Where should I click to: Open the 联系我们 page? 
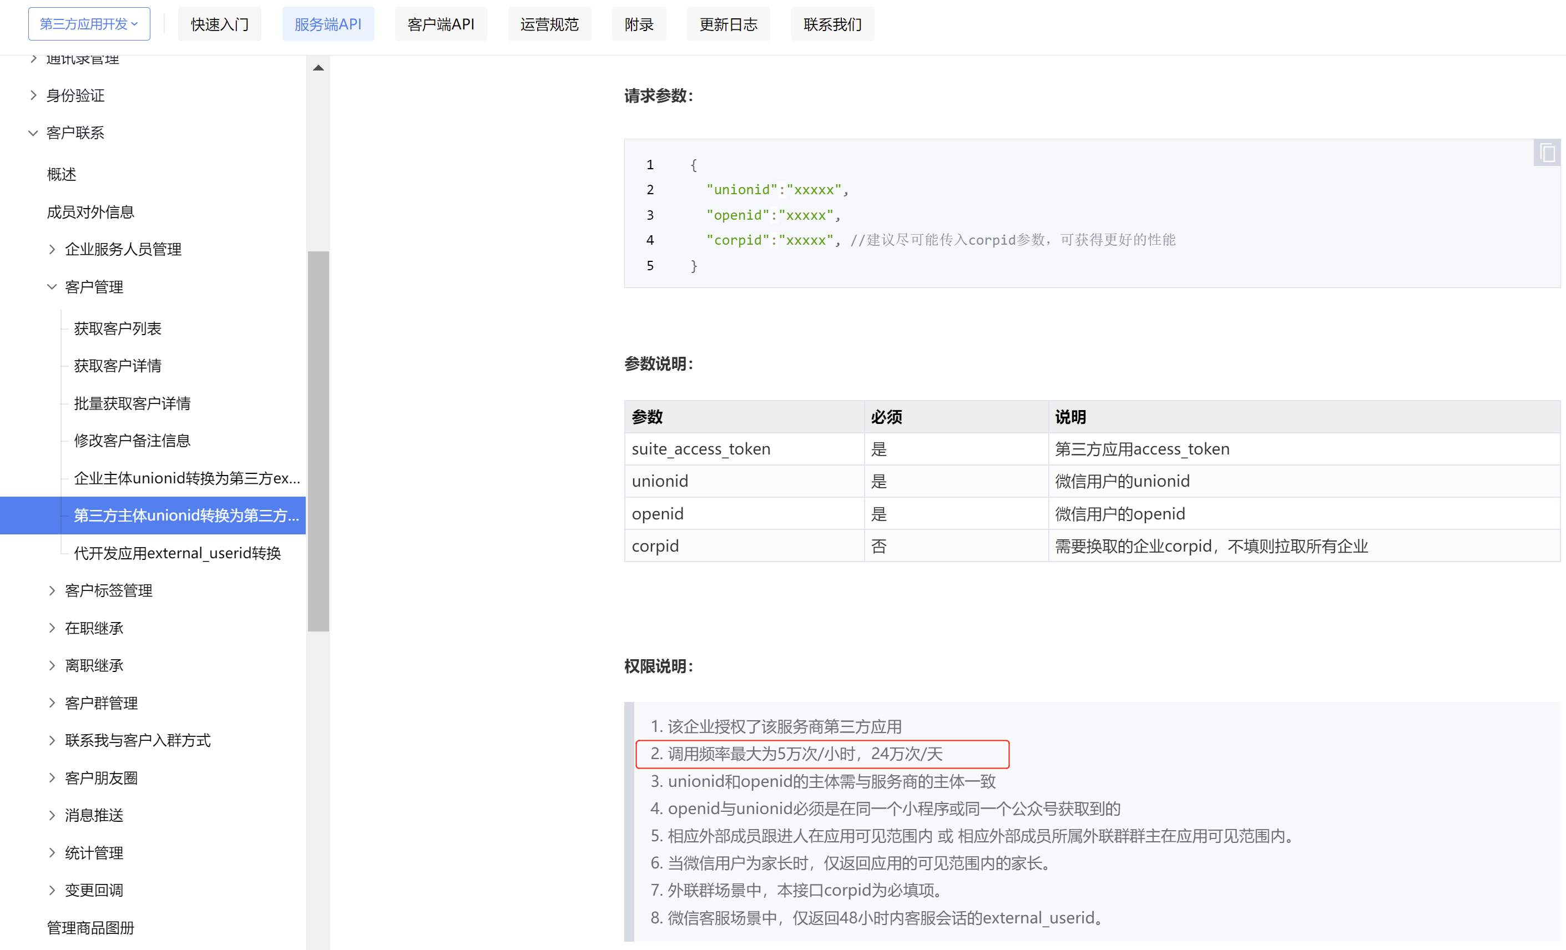click(x=832, y=23)
